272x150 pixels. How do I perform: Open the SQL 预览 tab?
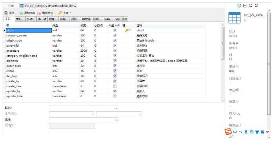[x=121, y=19]
